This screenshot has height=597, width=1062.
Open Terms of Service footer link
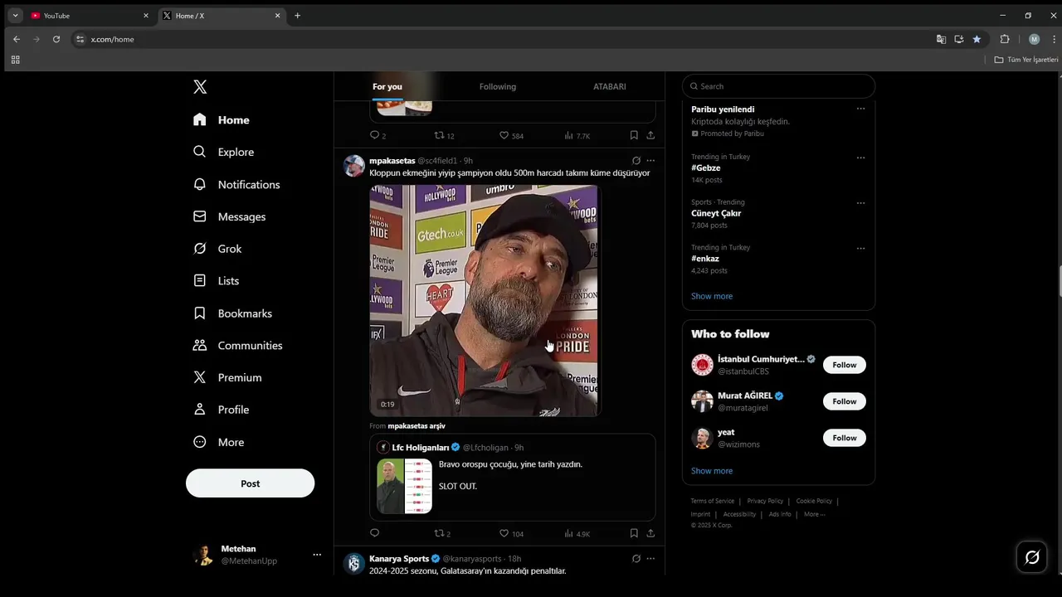(x=713, y=501)
